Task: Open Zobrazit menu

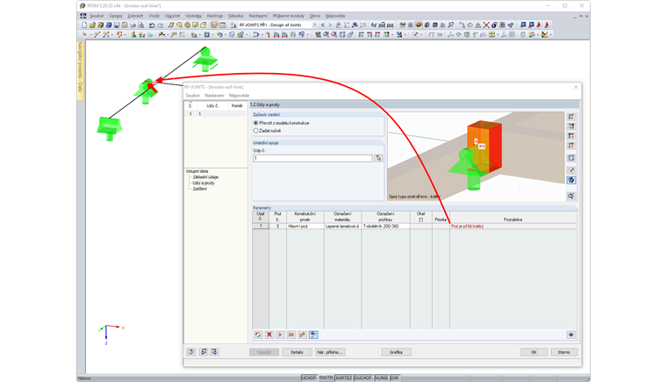Action: click(x=135, y=16)
